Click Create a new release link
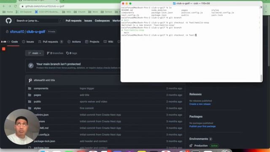This screenshot has height=152, width=270. tap(200, 104)
